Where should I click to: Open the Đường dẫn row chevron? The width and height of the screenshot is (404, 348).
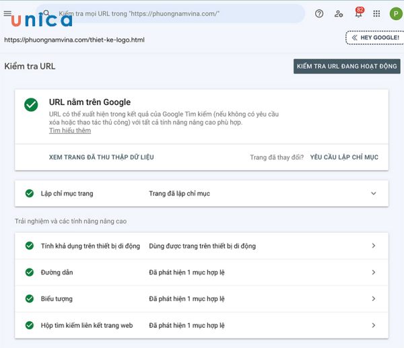click(x=374, y=273)
